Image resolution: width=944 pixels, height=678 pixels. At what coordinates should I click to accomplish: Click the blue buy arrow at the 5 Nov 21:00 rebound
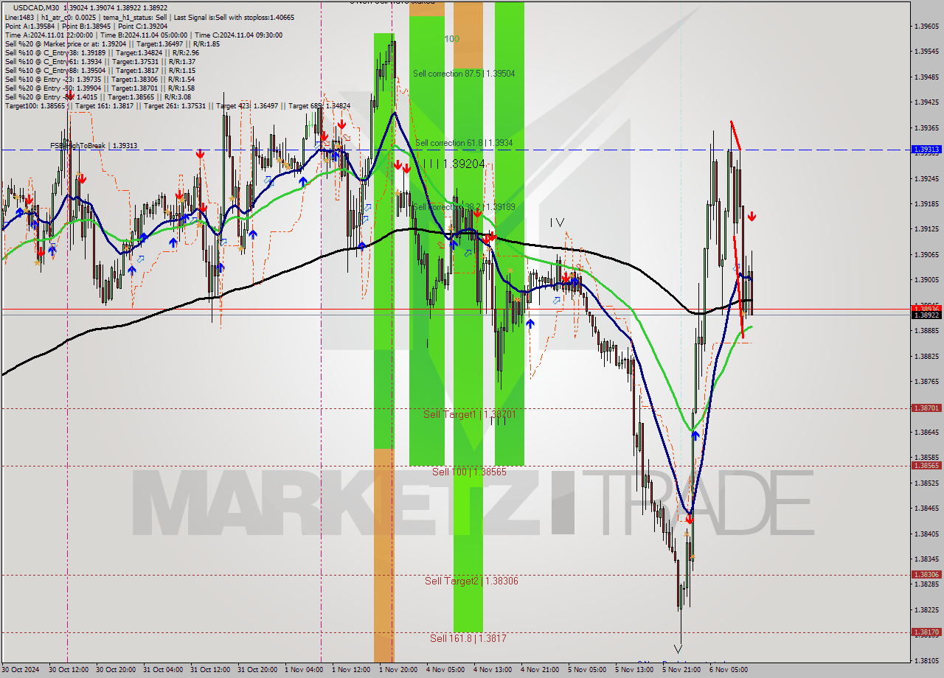695,436
